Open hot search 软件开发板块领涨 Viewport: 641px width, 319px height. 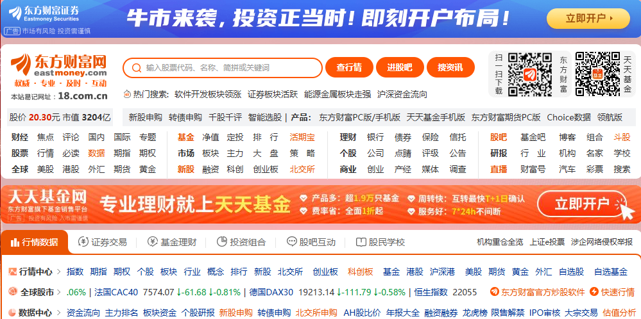[x=208, y=95]
